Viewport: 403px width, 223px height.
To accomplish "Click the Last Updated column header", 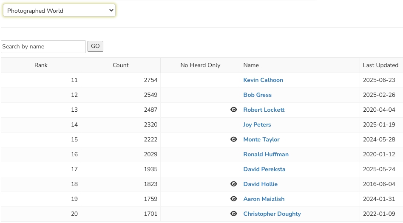I will pyautogui.click(x=380, y=65).
